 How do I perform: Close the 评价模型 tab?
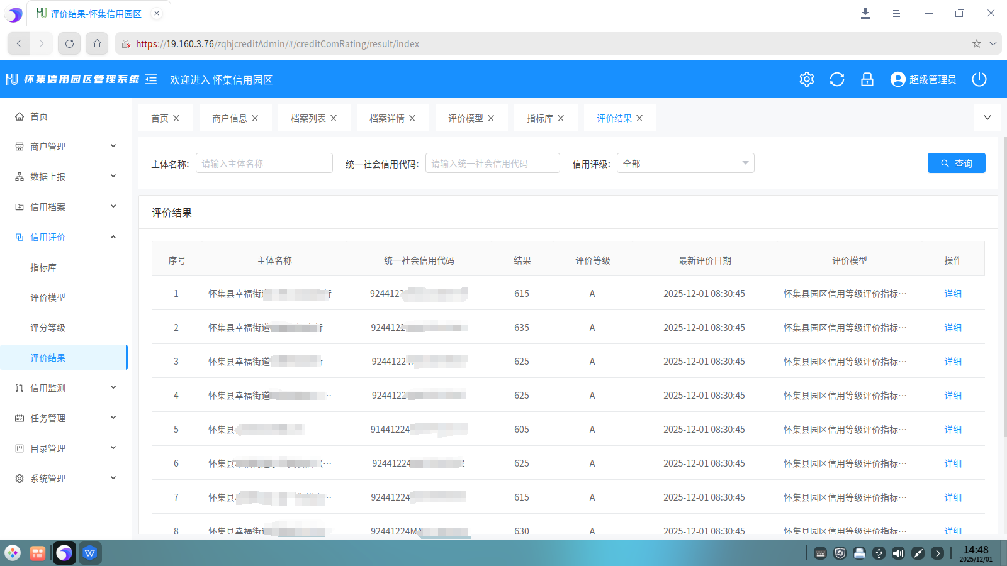[491, 118]
